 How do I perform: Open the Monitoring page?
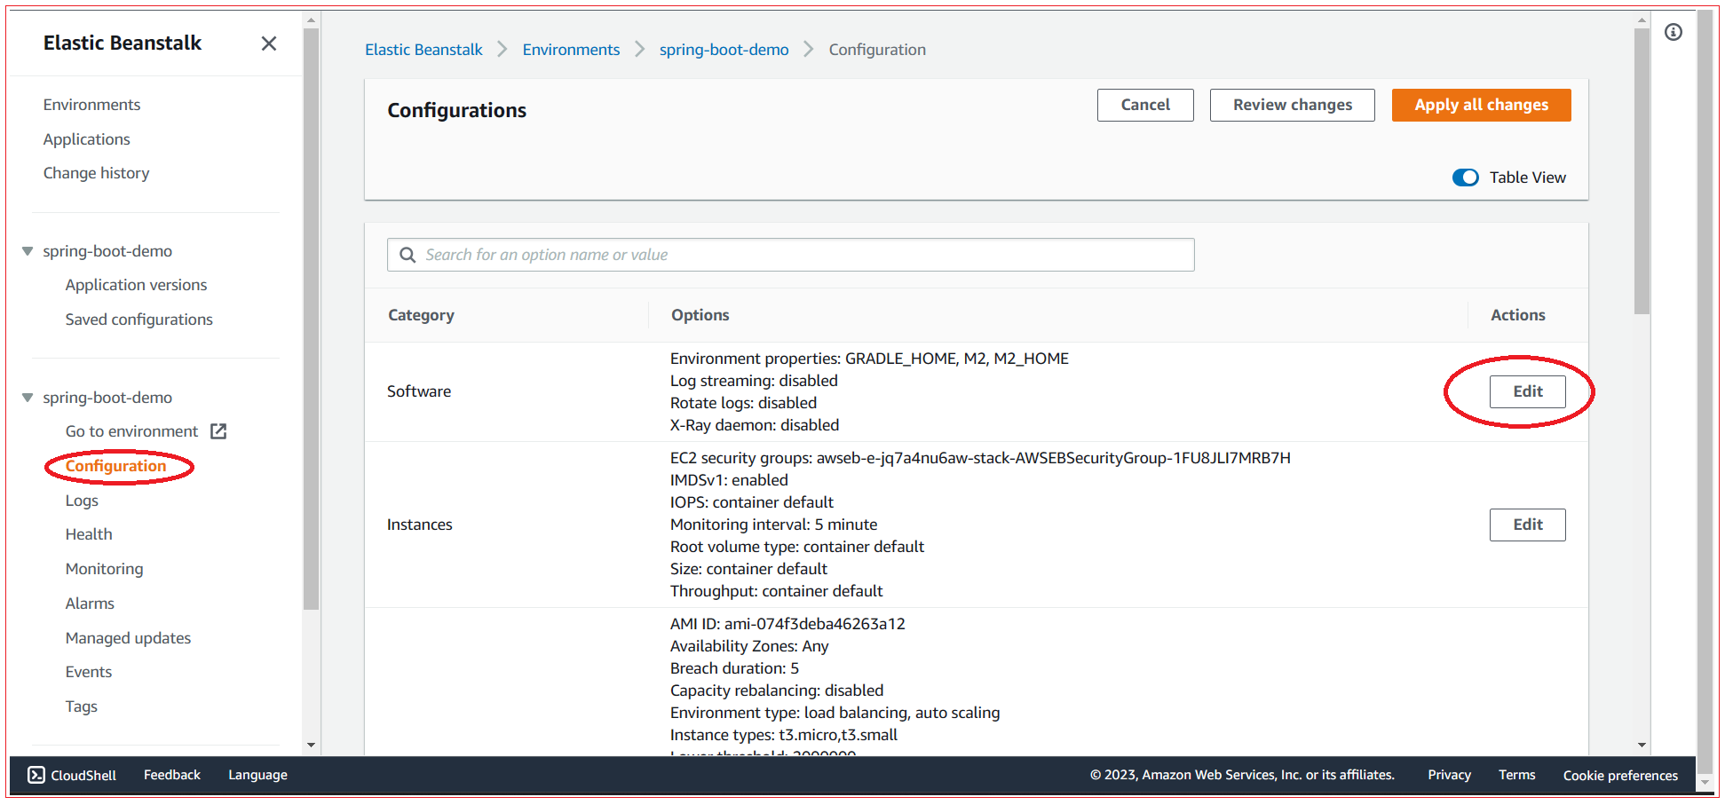click(104, 569)
